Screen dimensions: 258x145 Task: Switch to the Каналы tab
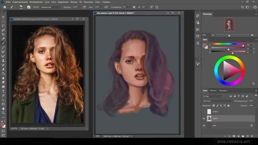tap(213, 91)
